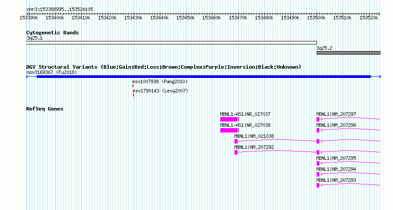Click the NM_207296 exon box
This screenshot has height=210, width=393.
coord(318,130)
